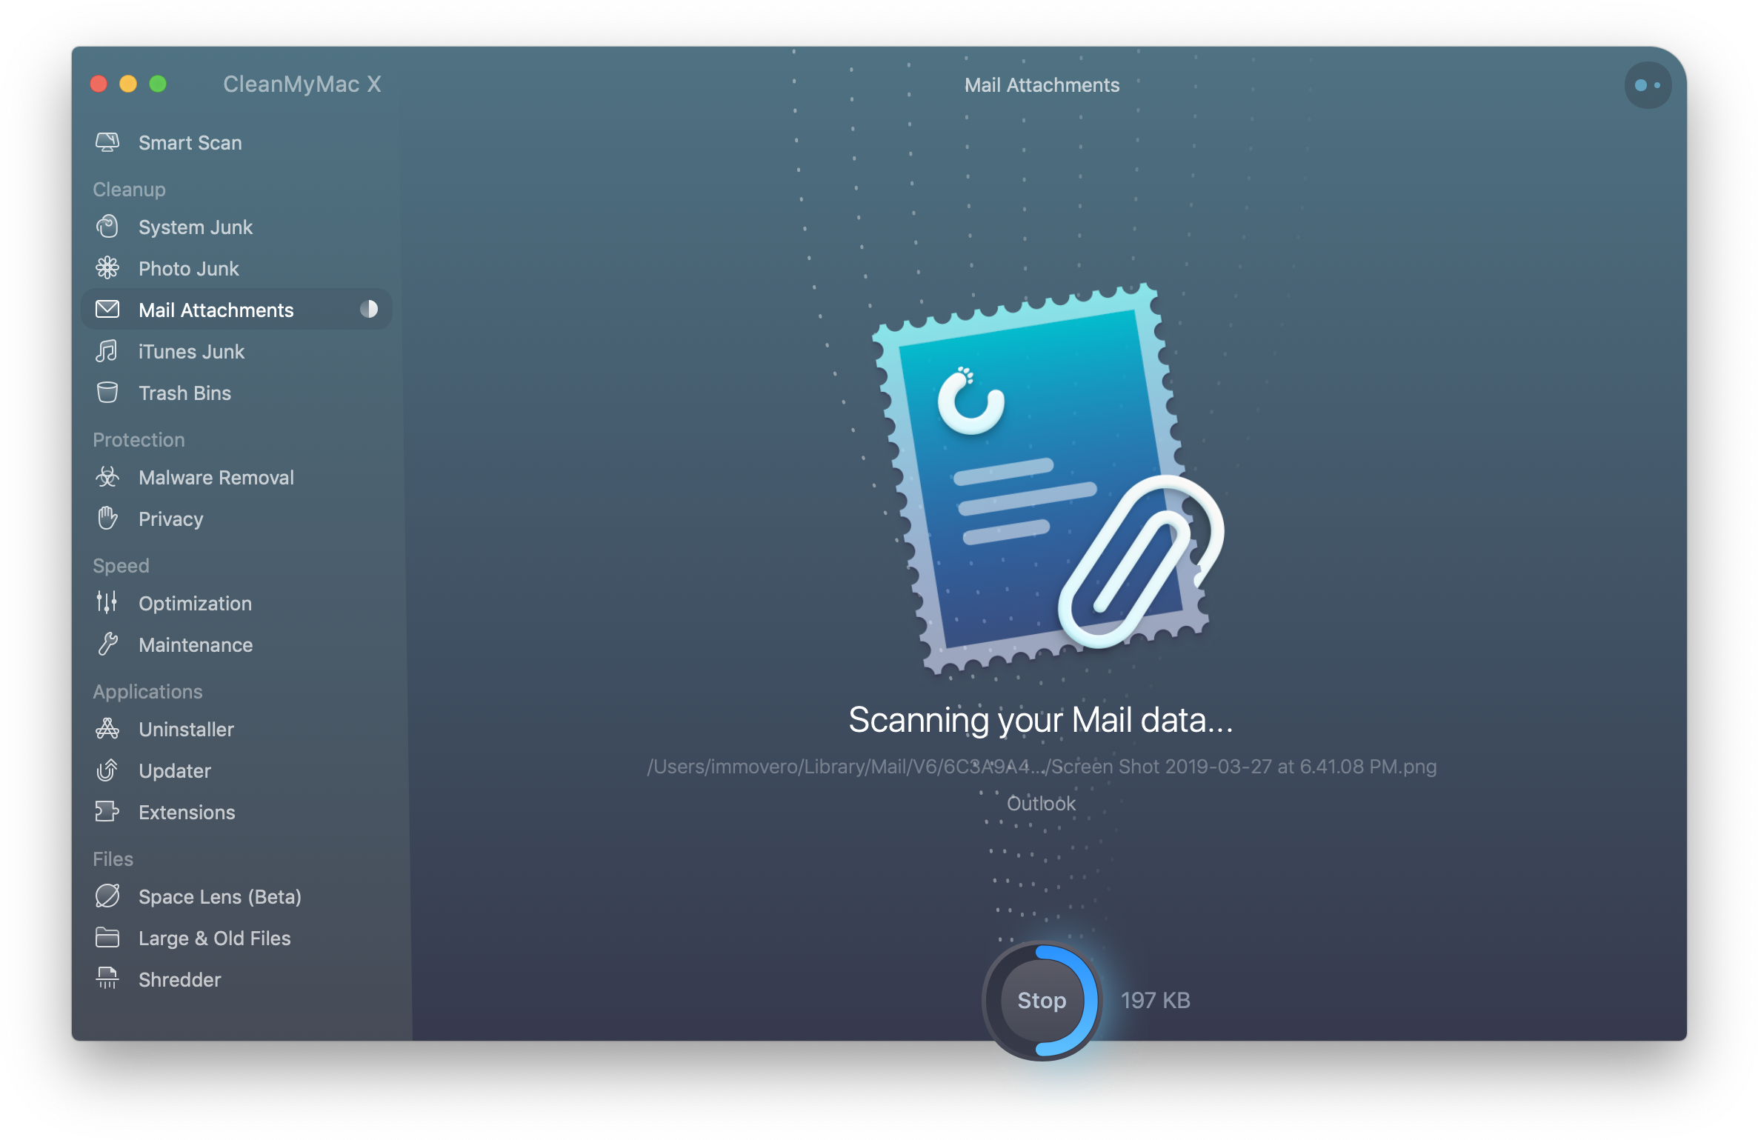Open Malware Removal label
1758x1140 pixels.
(x=216, y=478)
